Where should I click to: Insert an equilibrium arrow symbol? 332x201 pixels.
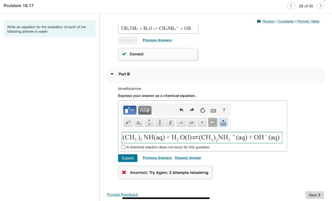point(192,123)
